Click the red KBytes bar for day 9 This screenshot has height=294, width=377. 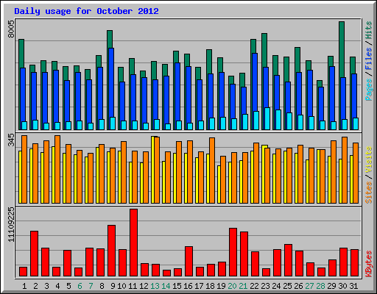111,251
